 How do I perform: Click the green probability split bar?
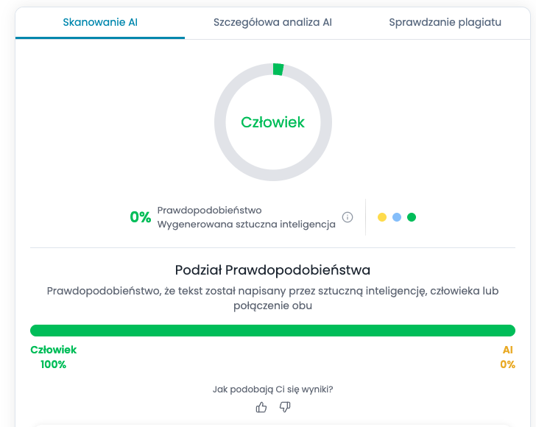point(272,331)
